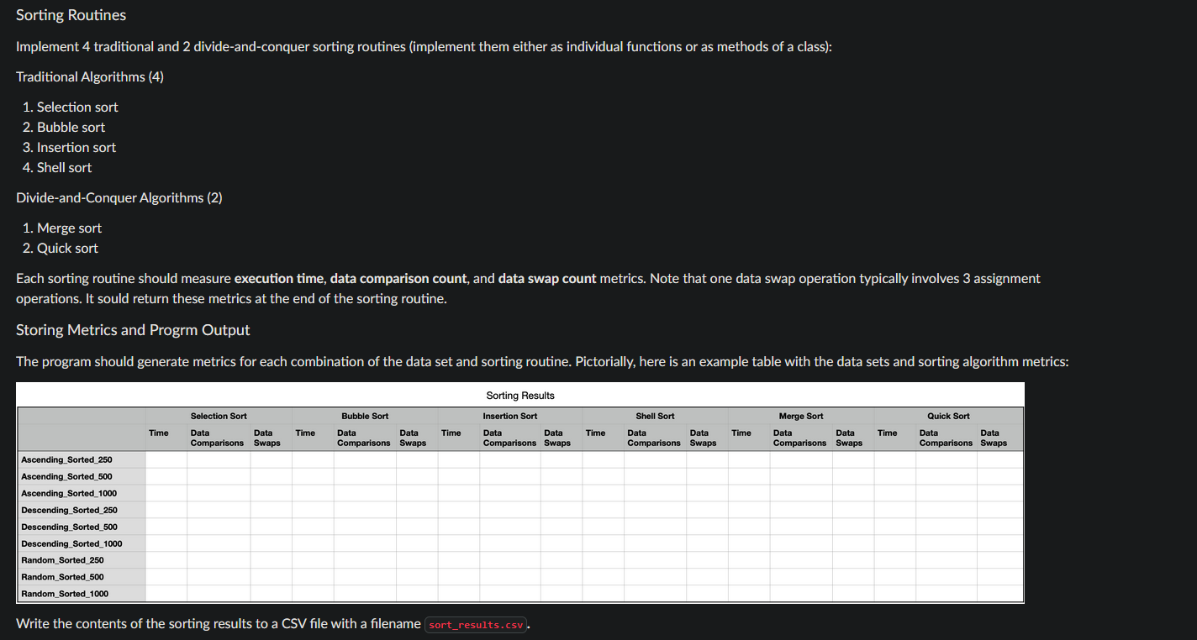The image size is (1197, 640).
Task: Select Merge sort under Divide-and-Conquer Algorithms
Action: point(69,228)
